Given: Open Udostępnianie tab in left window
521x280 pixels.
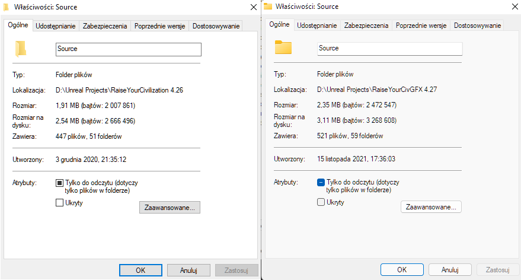Looking at the screenshot, I should coord(56,26).
